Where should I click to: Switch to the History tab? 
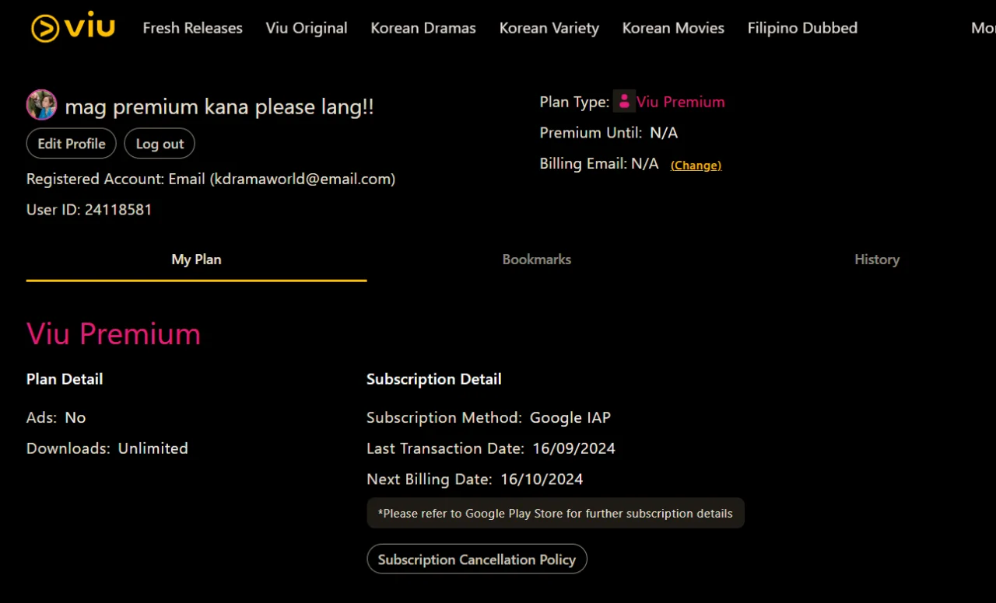[877, 260]
